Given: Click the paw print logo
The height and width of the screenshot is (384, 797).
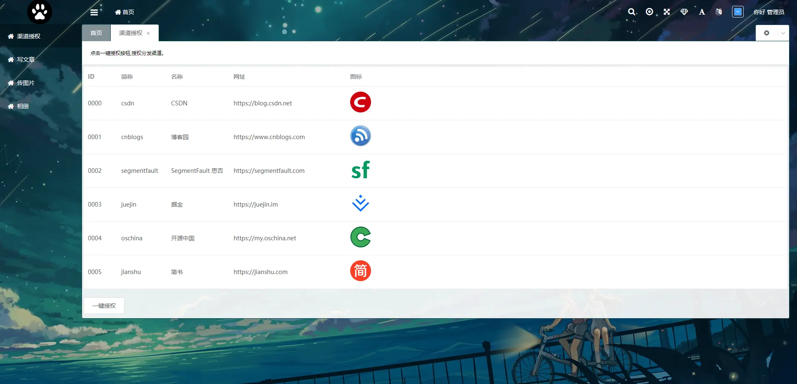Looking at the screenshot, I should click(40, 12).
